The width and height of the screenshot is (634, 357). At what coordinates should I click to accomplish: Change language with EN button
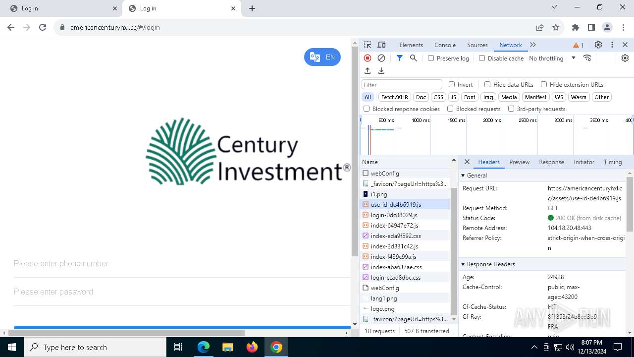click(322, 57)
